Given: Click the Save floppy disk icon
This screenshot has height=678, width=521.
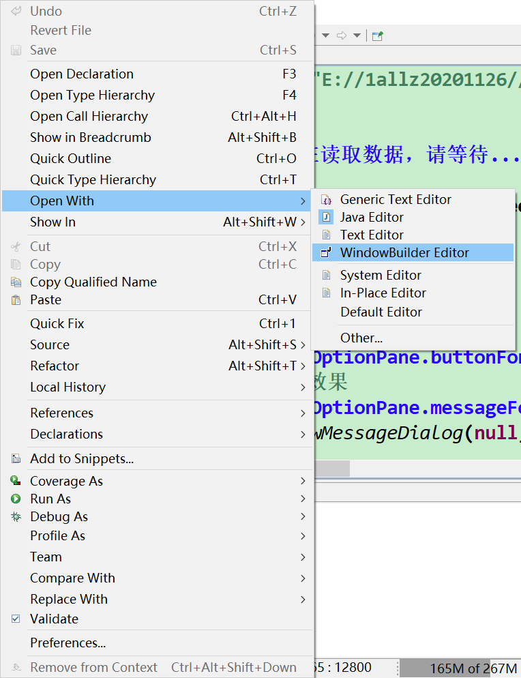Looking at the screenshot, I should coord(16,50).
